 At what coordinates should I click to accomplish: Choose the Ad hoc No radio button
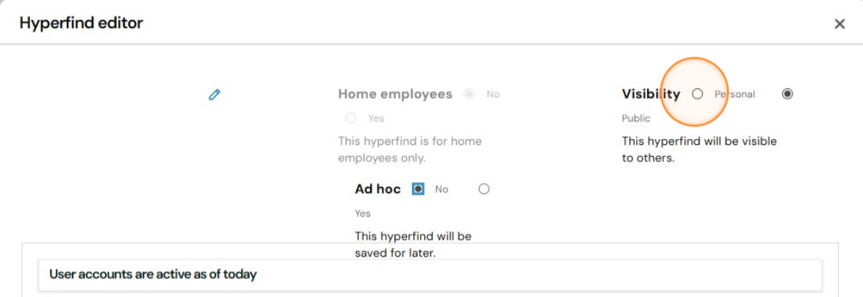coord(419,189)
